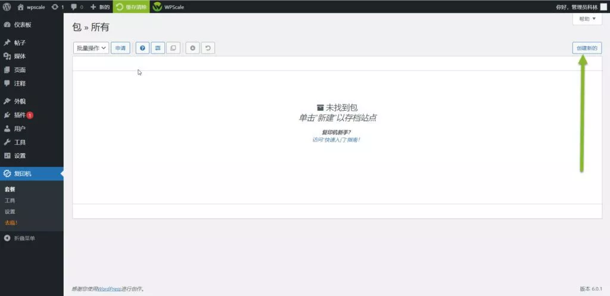Click the sliders settings icon in toolbar

(157, 48)
